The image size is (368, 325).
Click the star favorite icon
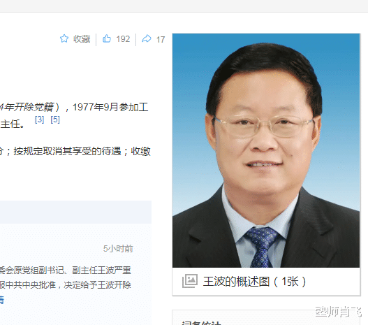64,38
